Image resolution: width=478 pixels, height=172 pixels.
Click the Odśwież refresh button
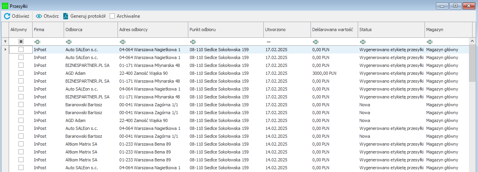pyautogui.click(x=17, y=16)
